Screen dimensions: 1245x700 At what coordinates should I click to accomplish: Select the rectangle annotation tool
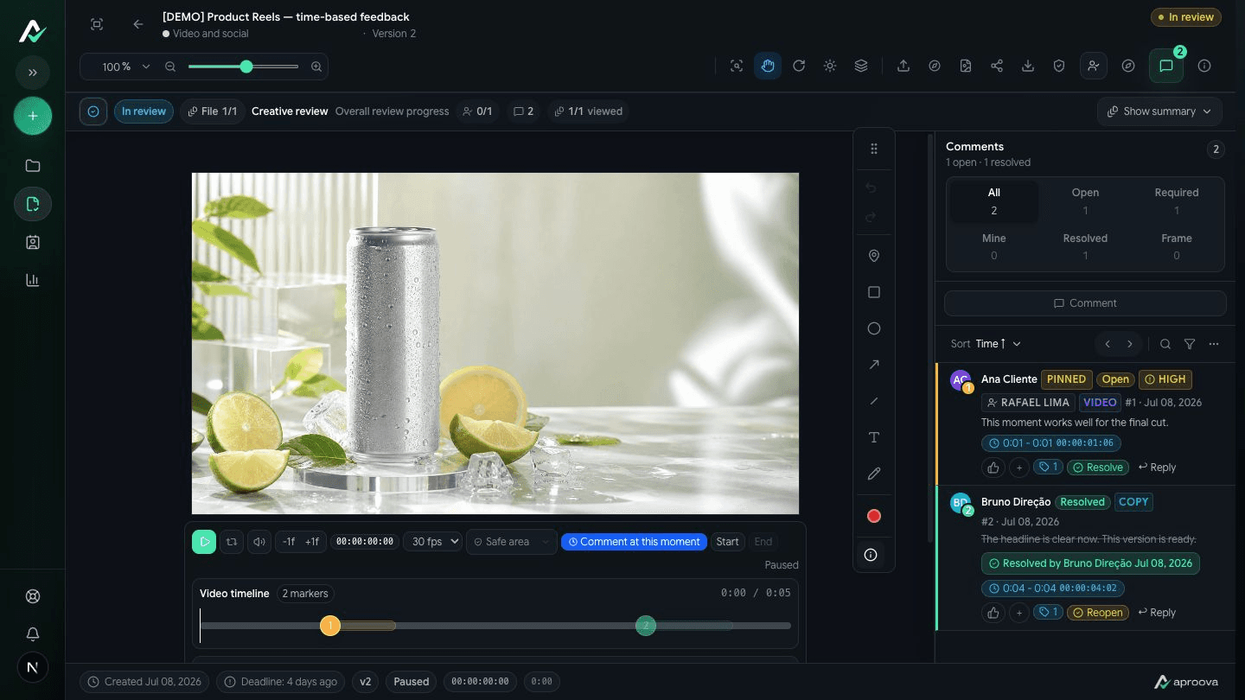pos(874,292)
